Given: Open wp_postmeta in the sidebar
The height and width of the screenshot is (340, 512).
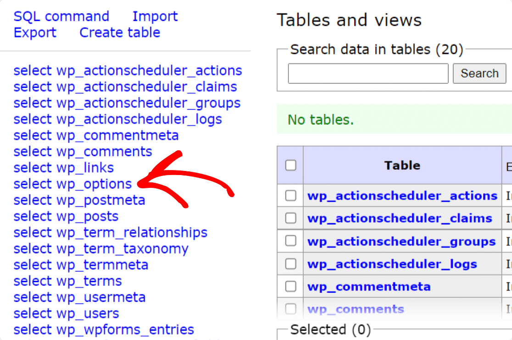Looking at the screenshot, I should coord(100,201).
